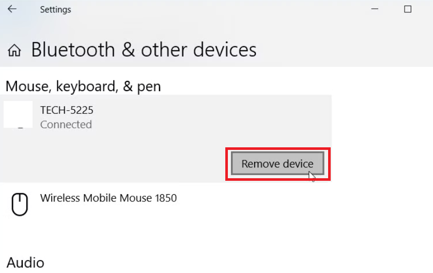Click the Connected status text
Image resolution: width=433 pixels, height=273 pixels.
pyautogui.click(x=66, y=125)
